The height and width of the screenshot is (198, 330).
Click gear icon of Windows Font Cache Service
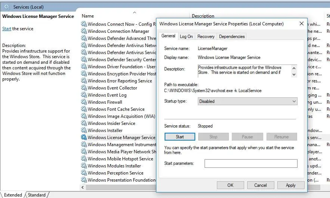84,109
